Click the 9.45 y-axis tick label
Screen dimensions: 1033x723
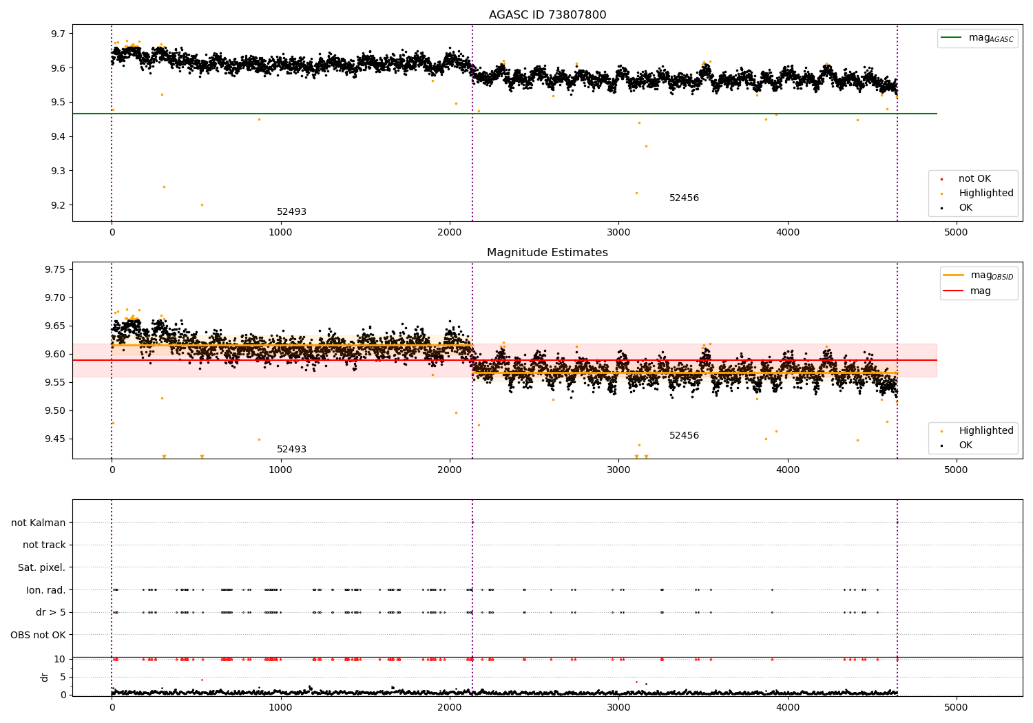coord(56,439)
